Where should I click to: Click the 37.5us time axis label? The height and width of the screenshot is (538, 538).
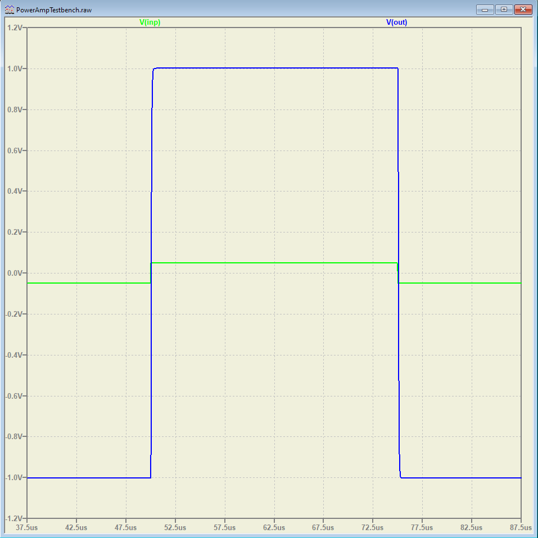click(27, 528)
